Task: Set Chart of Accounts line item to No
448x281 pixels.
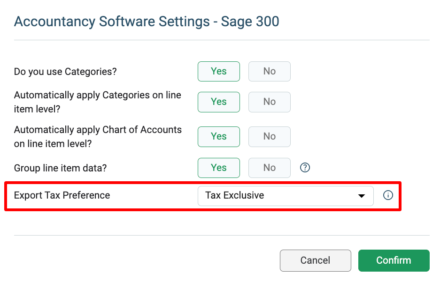Action: click(270, 136)
